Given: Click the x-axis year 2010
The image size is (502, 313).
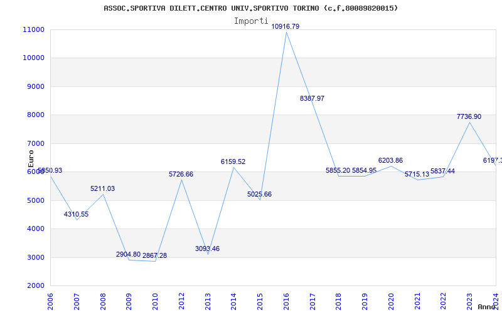Looking at the screenshot, I should coord(155,302).
